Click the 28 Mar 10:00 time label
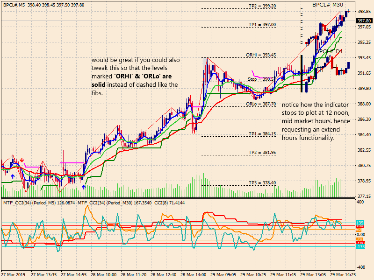374x280 pixels. (x=103, y=274)
